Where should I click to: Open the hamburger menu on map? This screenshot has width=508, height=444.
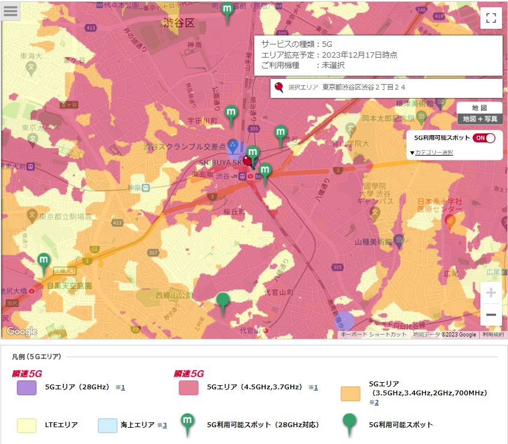click(x=11, y=11)
